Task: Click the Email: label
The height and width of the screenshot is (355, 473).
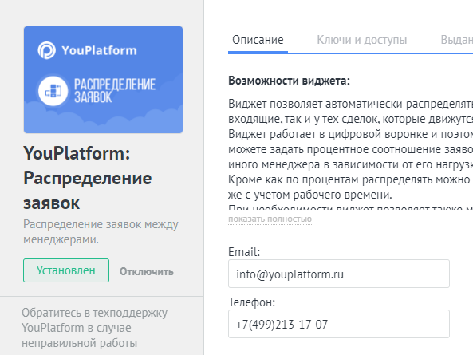Action: click(x=244, y=252)
